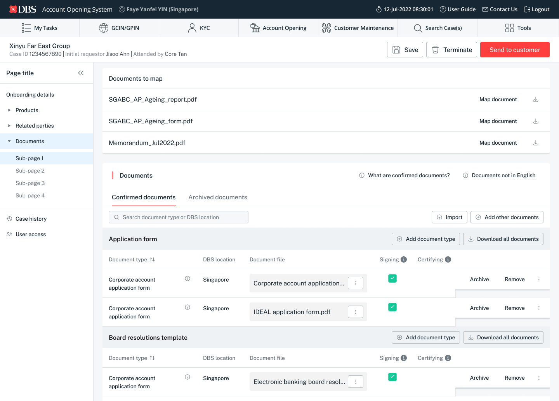The height and width of the screenshot is (401, 559).
Task: Untick Signing checkbox for Corporate account application row
Action: coord(392,278)
